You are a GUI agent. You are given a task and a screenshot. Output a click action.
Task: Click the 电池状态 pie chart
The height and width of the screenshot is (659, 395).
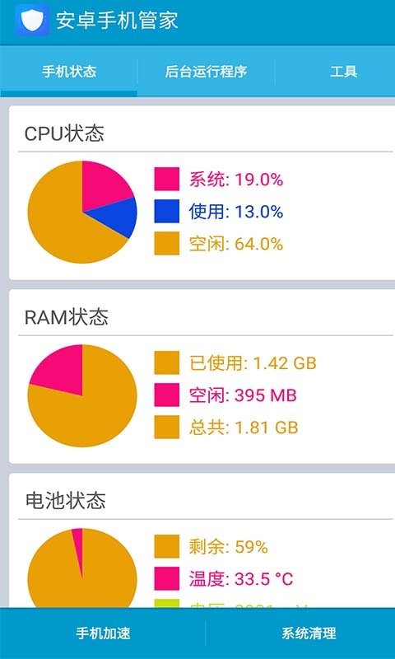tap(82, 568)
